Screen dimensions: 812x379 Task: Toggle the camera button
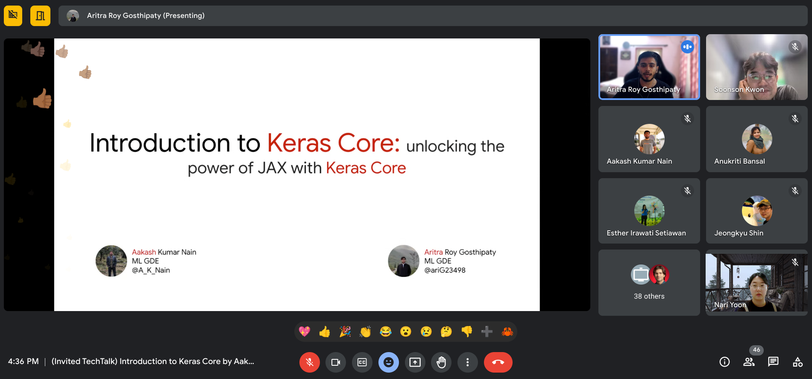[336, 362]
